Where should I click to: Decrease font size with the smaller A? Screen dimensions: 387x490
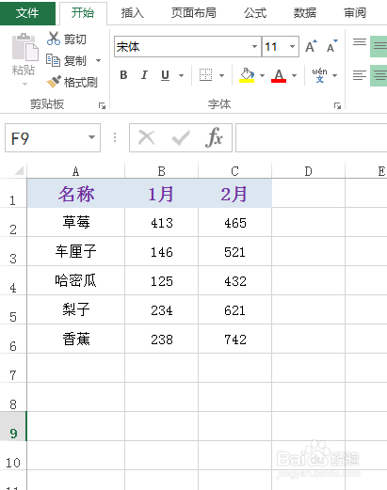click(x=331, y=47)
